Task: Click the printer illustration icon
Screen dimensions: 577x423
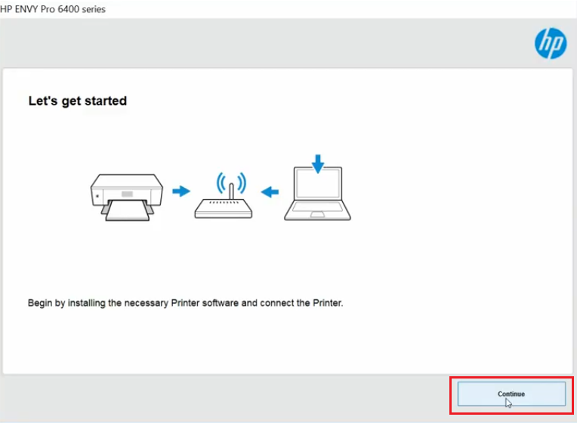Action: click(127, 198)
